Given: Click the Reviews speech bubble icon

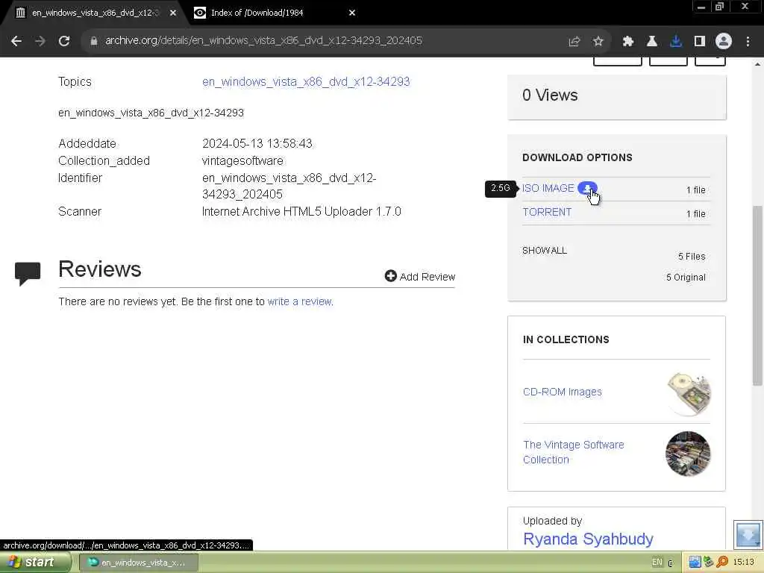Looking at the screenshot, I should click(x=28, y=273).
